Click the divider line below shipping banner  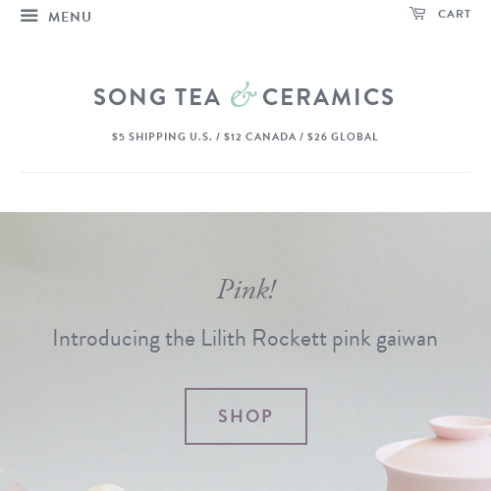point(245,172)
